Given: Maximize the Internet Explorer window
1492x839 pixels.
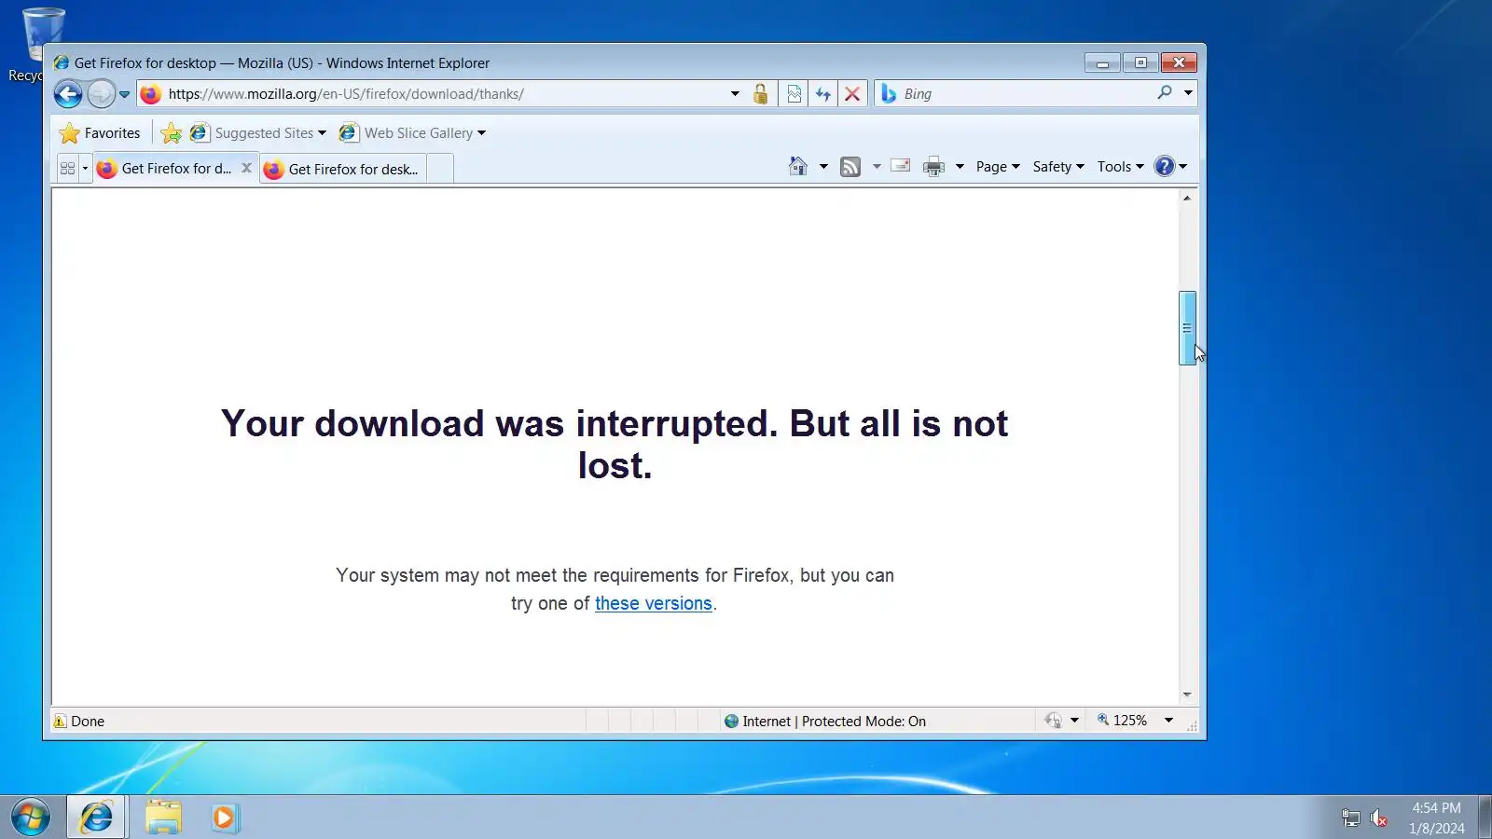Looking at the screenshot, I should tap(1140, 62).
